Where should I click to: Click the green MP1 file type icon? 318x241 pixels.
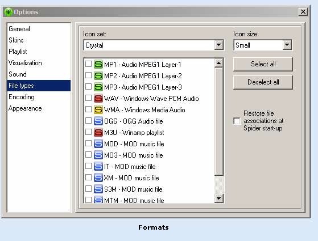pyautogui.click(x=98, y=64)
